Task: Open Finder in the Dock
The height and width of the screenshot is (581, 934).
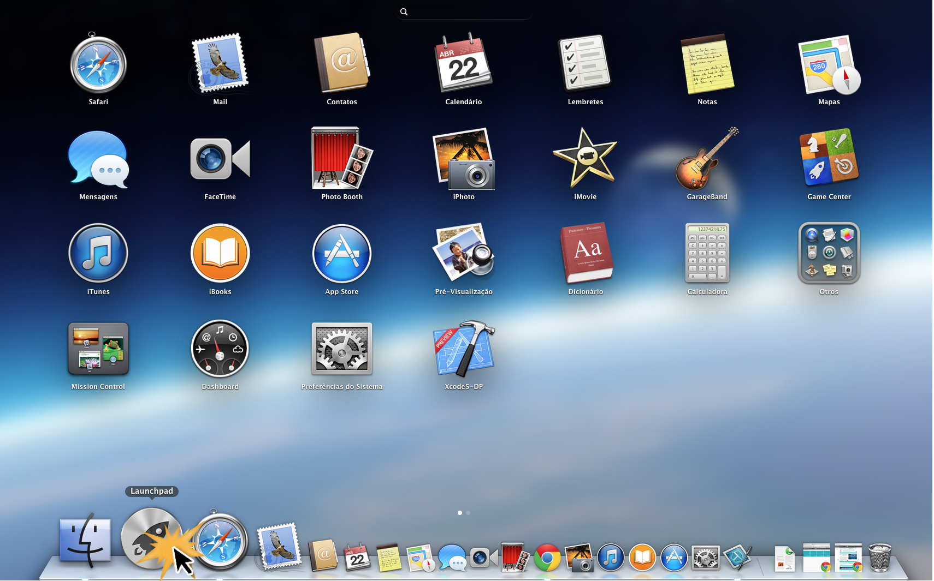Action: coord(85,541)
